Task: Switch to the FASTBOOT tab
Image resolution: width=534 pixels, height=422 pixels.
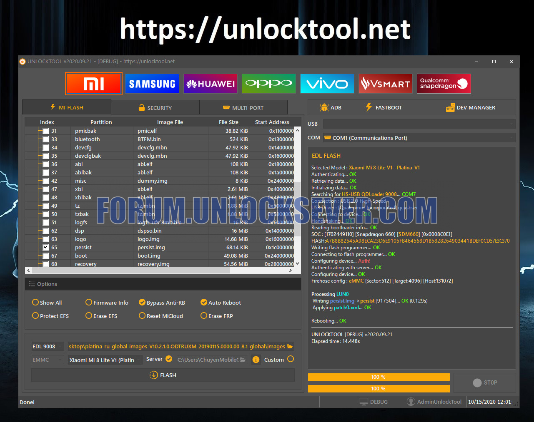Action: pos(384,107)
